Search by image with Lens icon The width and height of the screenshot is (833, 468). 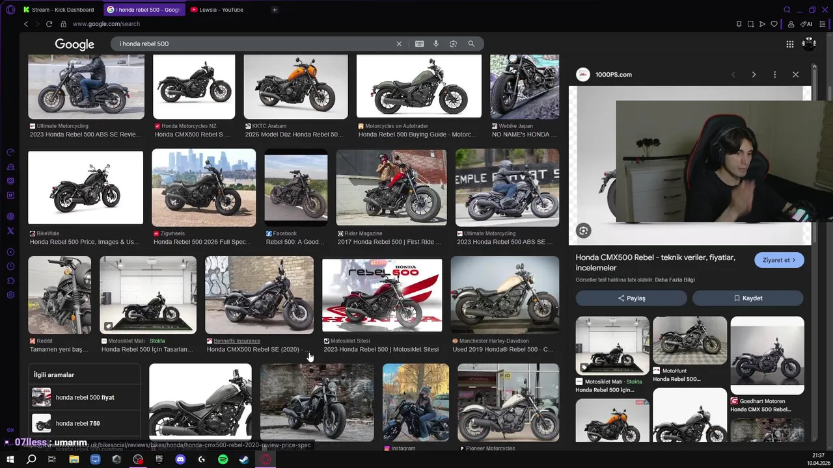pos(453,44)
